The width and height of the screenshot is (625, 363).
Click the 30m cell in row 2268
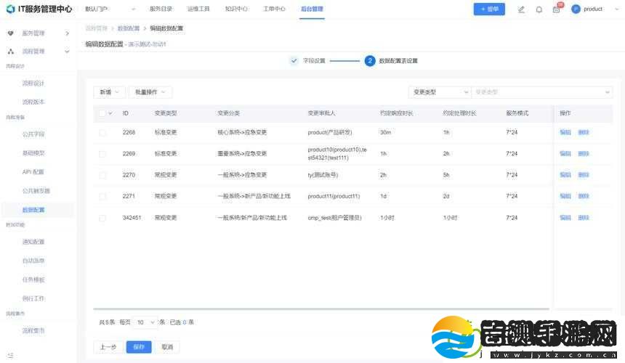tap(385, 132)
